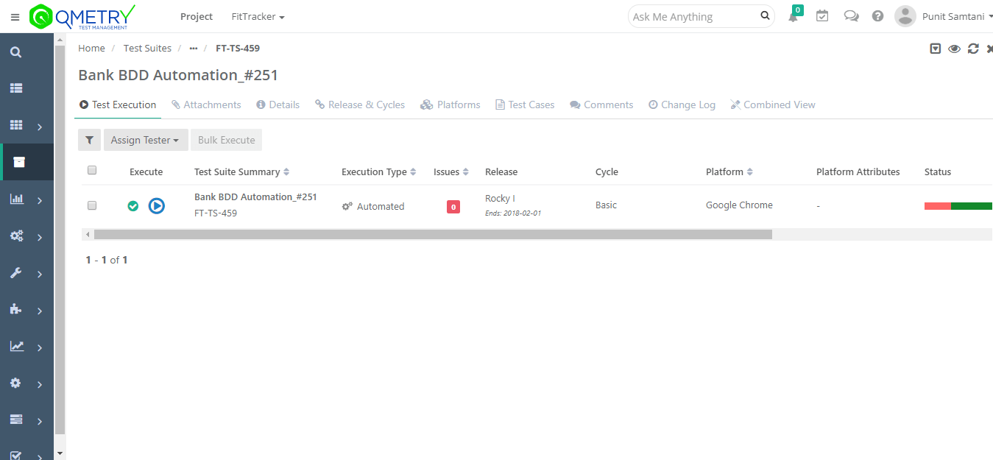Open the filter icon above the grid
993x460 pixels.
[x=89, y=140]
